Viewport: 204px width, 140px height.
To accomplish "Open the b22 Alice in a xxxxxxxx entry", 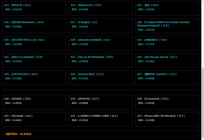I will coord(34,60).
